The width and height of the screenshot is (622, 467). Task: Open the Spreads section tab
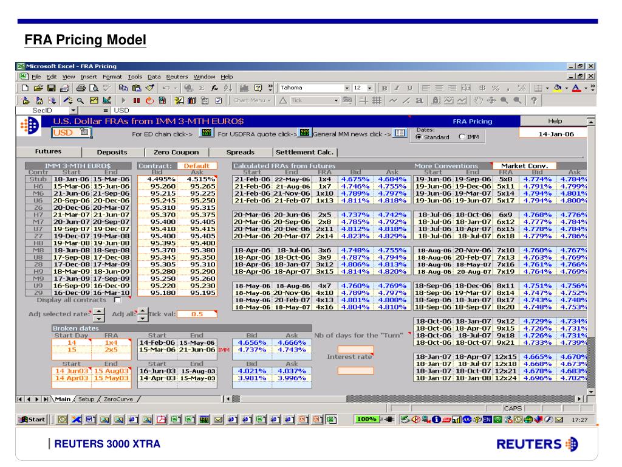(241, 152)
